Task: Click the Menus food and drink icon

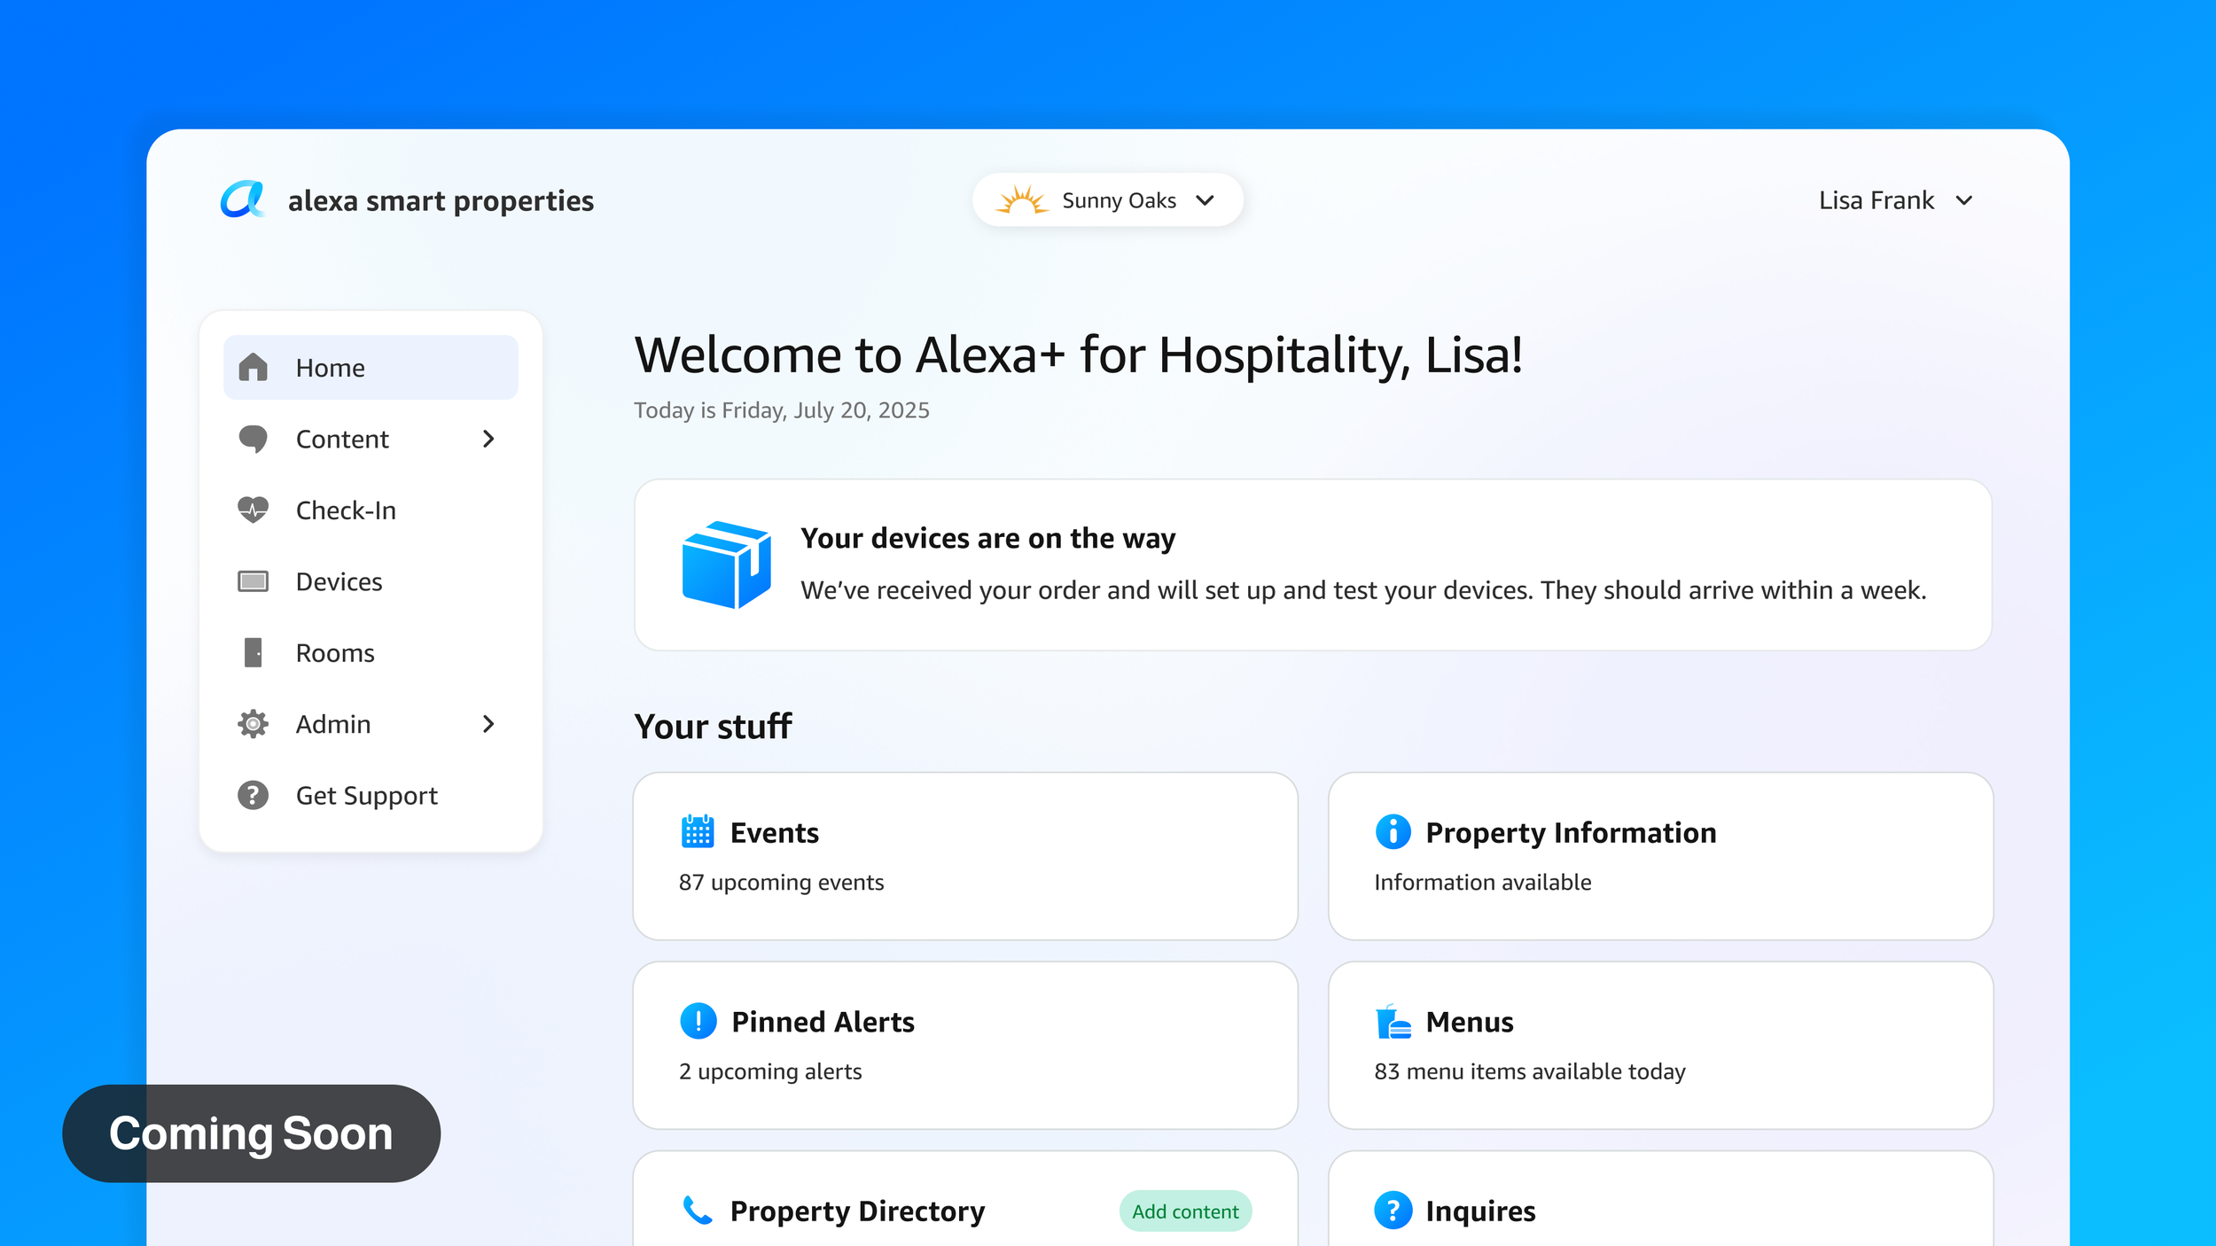Action: pyautogui.click(x=1393, y=1021)
